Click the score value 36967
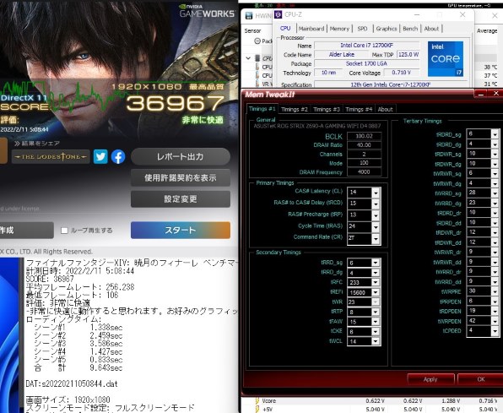Image resolution: width=503 pixels, height=413 pixels. click(x=175, y=103)
